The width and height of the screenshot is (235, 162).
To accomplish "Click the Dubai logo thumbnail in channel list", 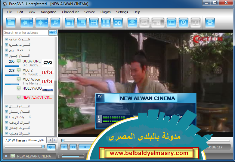I will tap(48, 63).
